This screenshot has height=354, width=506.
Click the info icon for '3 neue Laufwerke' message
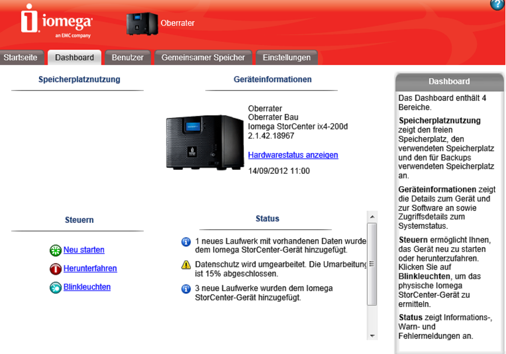(186, 289)
